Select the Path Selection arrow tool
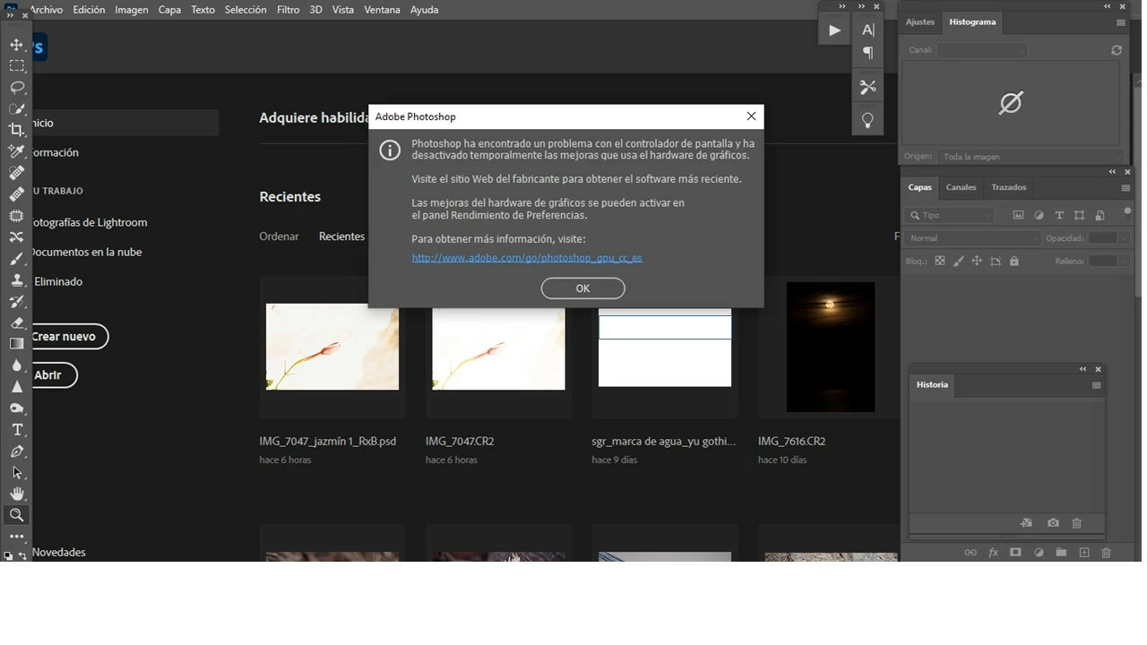Screen dimensions: 1147x645 (16, 473)
